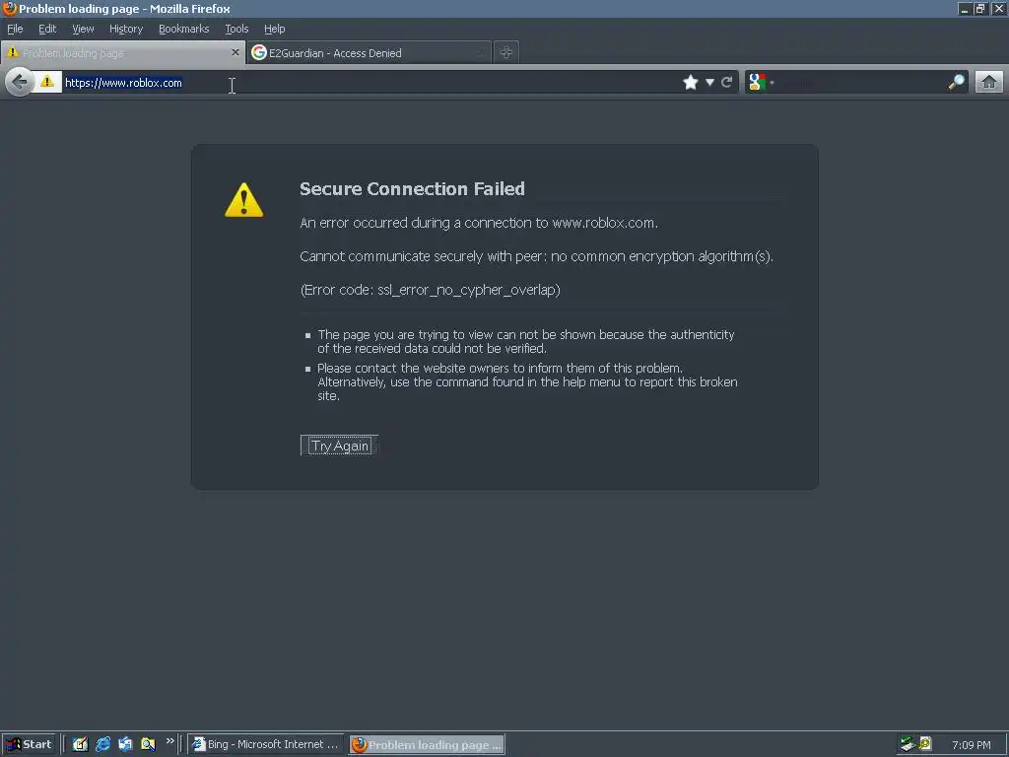Viewport: 1009px width, 757px height.
Task: Open the Bookmarks menu
Action: click(x=184, y=29)
